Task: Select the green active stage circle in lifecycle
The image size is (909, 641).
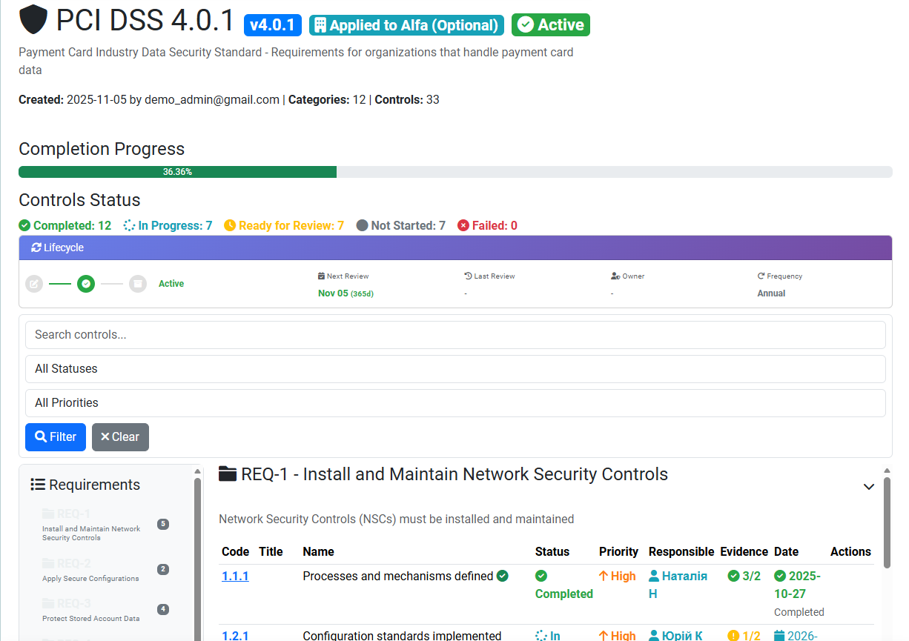Action: click(x=86, y=284)
